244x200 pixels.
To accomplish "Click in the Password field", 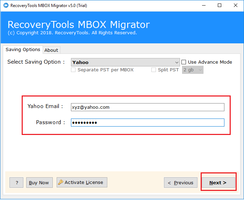I will [x=148, y=123].
